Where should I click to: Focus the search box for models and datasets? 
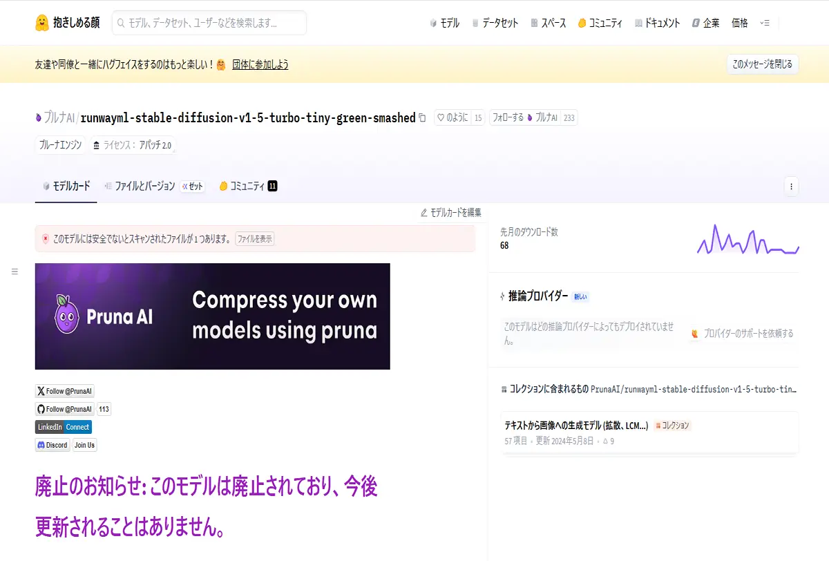click(209, 23)
